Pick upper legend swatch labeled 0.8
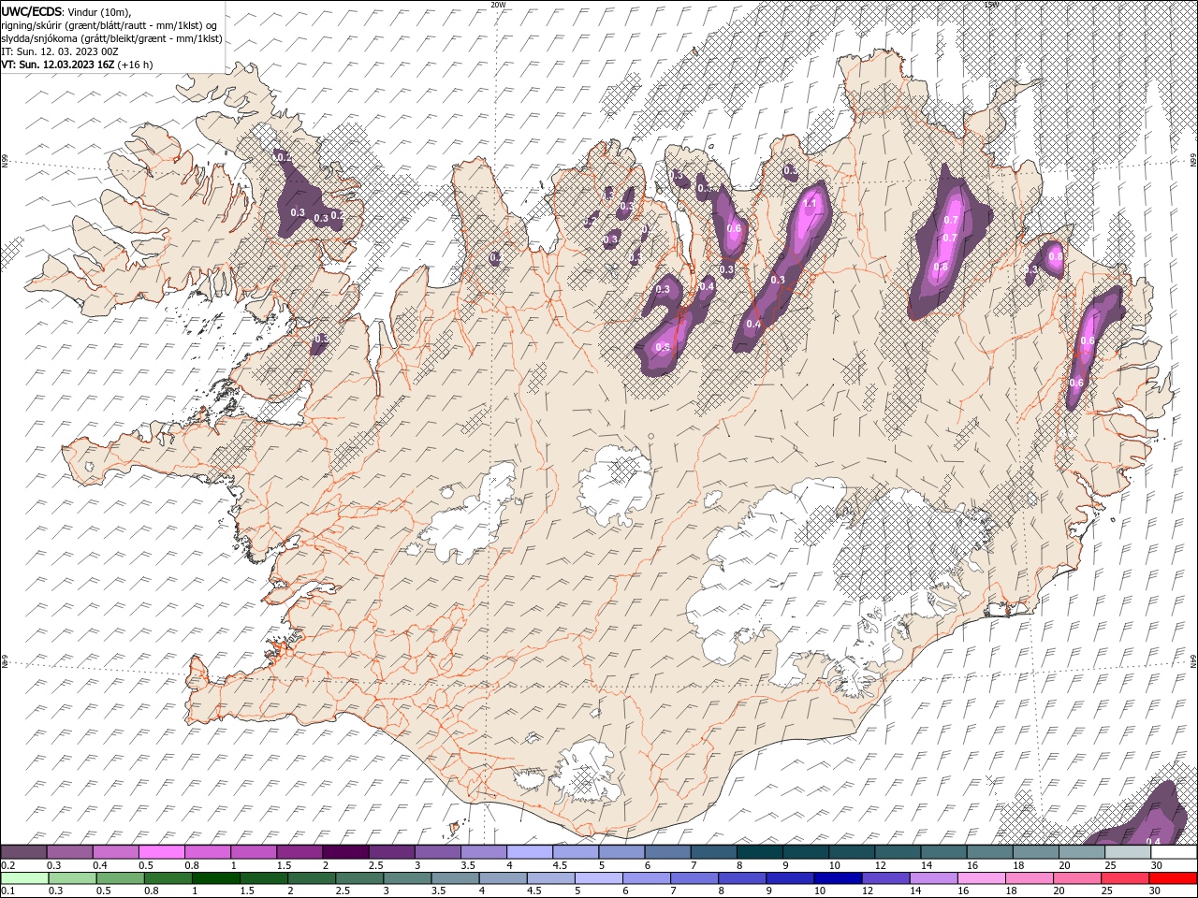Screen dimensions: 1198x898 click(x=207, y=852)
